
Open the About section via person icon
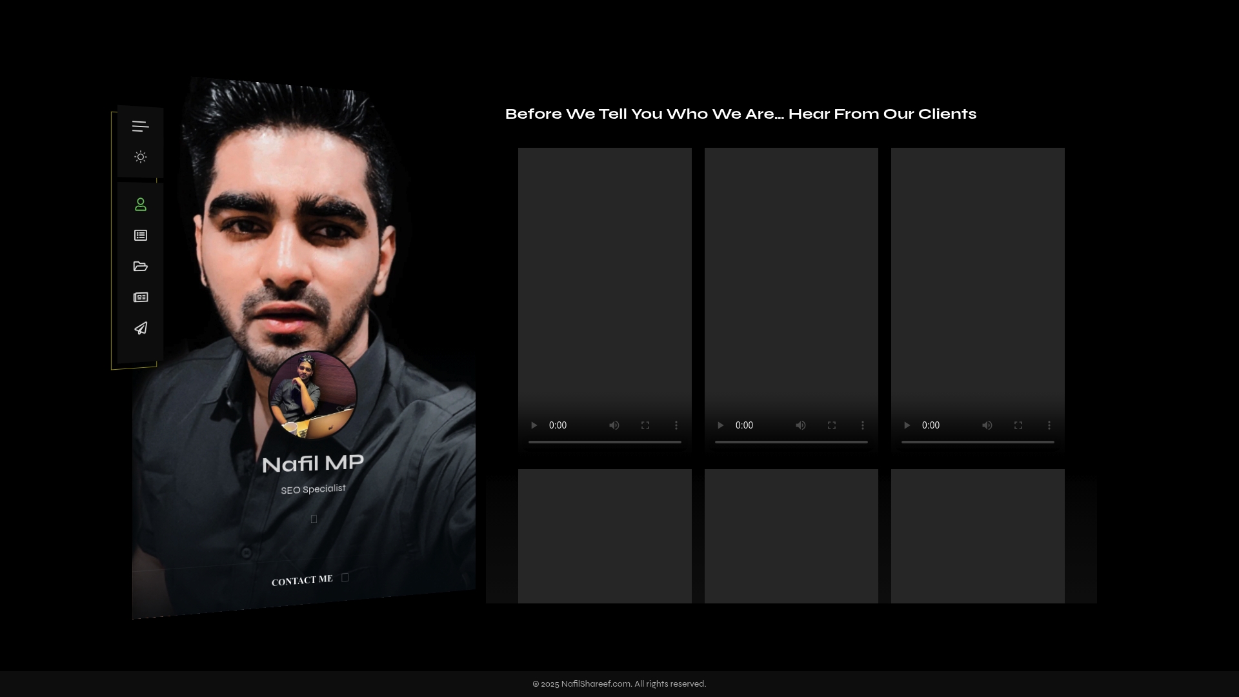pyautogui.click(x=140, y=205)
